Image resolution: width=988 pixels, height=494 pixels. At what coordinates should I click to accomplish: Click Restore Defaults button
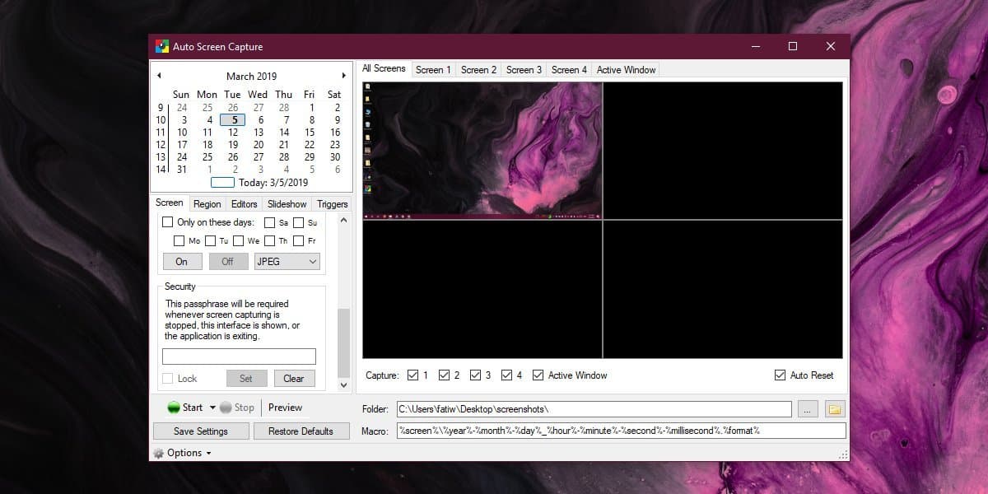coord(301,431)
